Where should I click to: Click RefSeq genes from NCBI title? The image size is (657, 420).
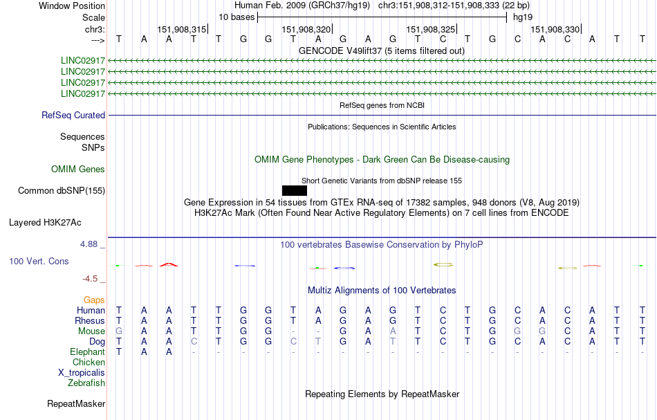tap(382, 105)
